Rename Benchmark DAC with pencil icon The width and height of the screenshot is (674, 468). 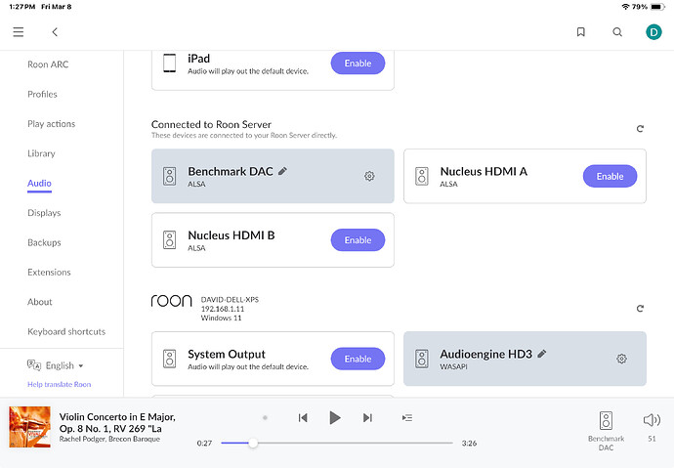282,171
